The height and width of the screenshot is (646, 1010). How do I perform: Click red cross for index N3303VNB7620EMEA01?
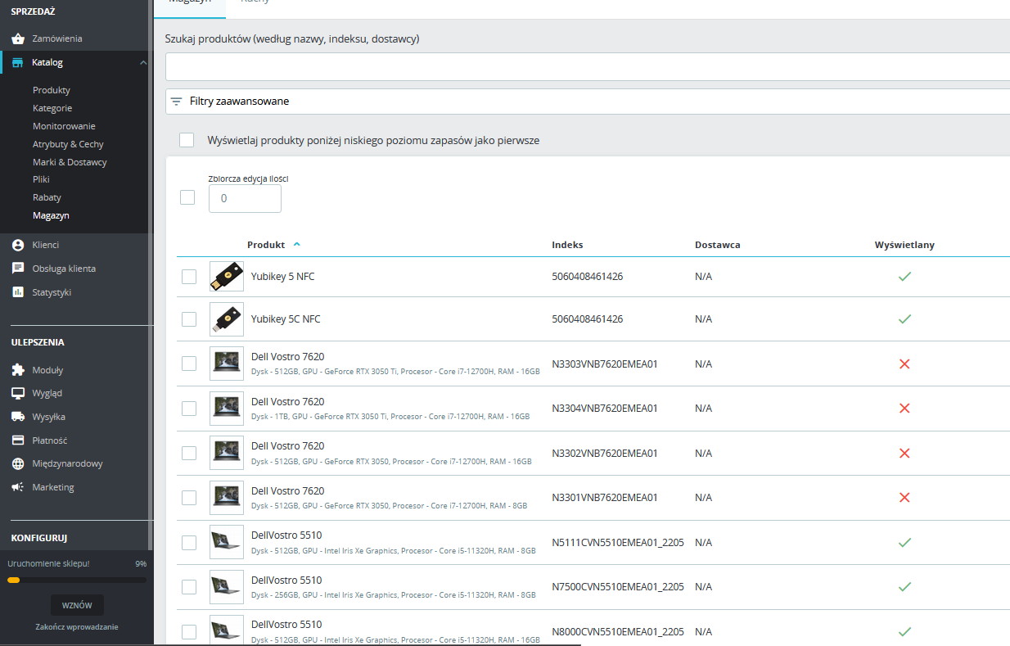tap(904, 364)
